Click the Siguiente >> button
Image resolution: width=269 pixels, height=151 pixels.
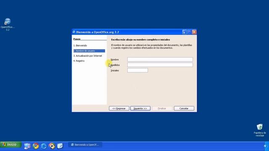140,108
